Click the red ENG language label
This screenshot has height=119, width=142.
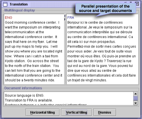pos(8,18)
